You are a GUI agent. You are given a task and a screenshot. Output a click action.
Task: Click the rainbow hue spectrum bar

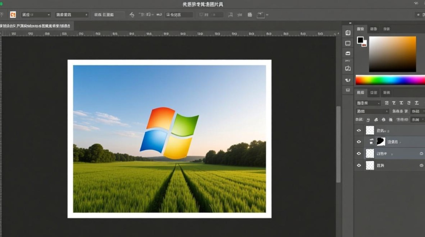(x=390, y=80)
